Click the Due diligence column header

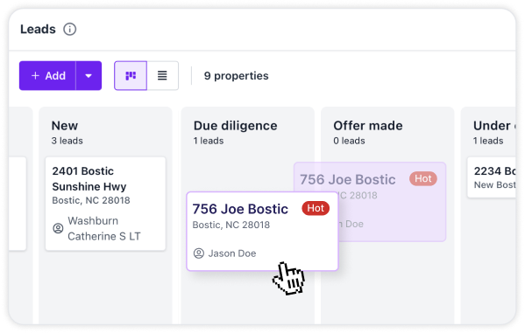(x=236, y=126)
